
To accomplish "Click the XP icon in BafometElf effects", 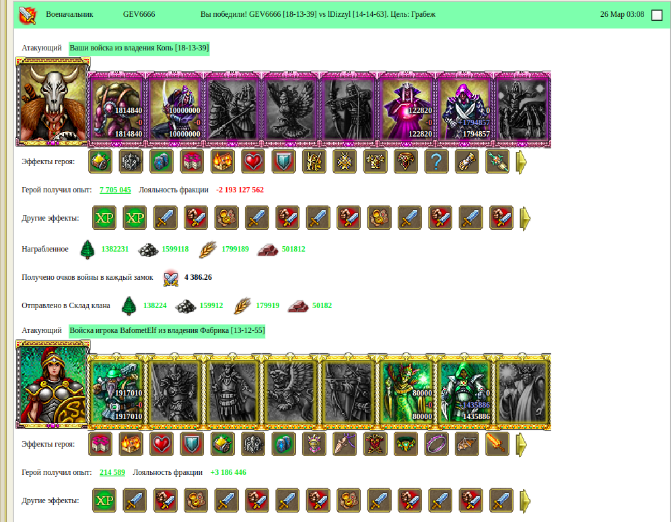I will point(104,500).
